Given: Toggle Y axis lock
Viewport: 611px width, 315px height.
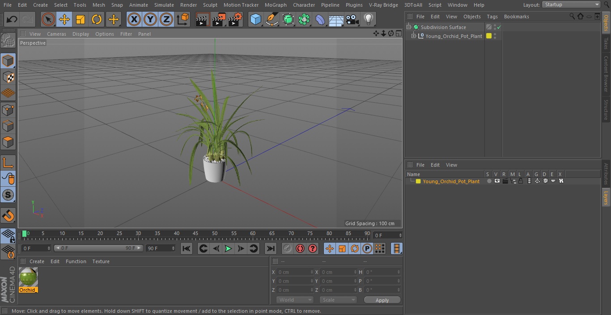Looking at the screenshot, I should (150, 19).
